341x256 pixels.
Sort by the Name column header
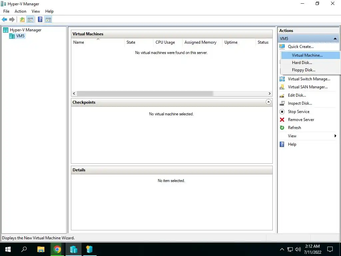tap(98, 42)
